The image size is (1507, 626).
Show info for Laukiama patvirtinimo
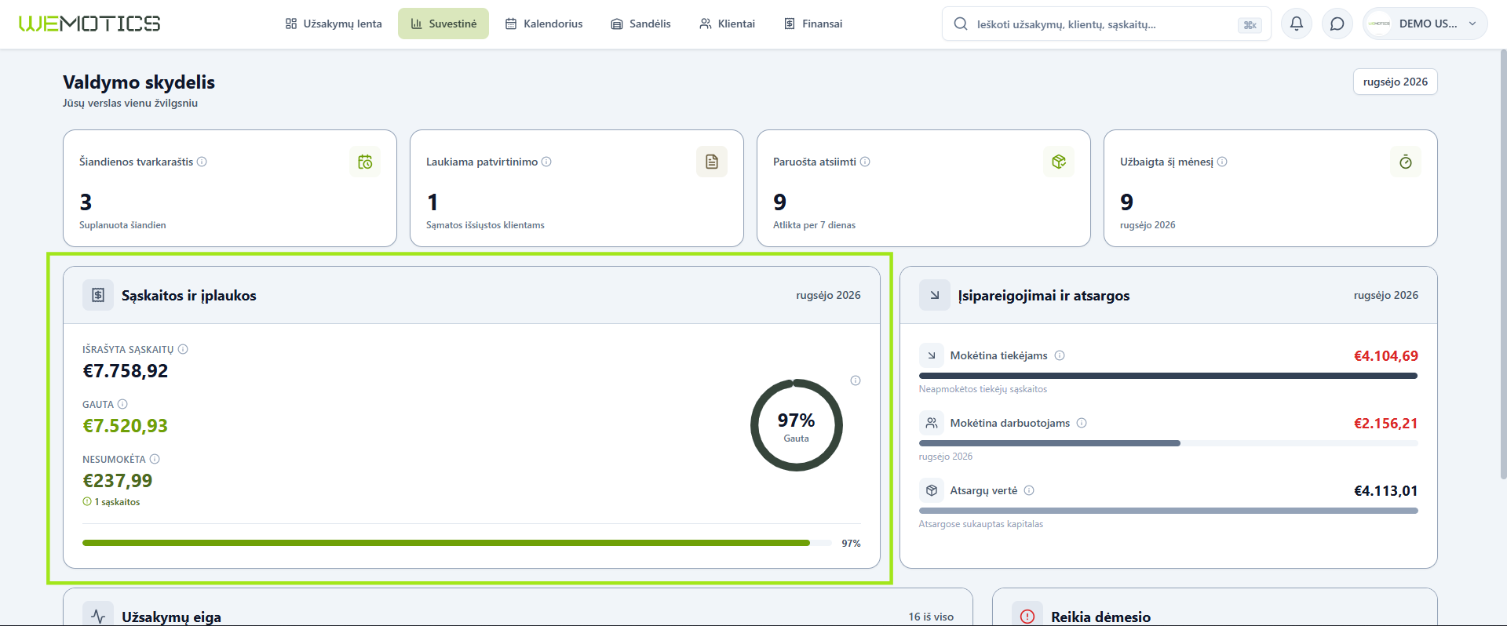pos(546,162)
